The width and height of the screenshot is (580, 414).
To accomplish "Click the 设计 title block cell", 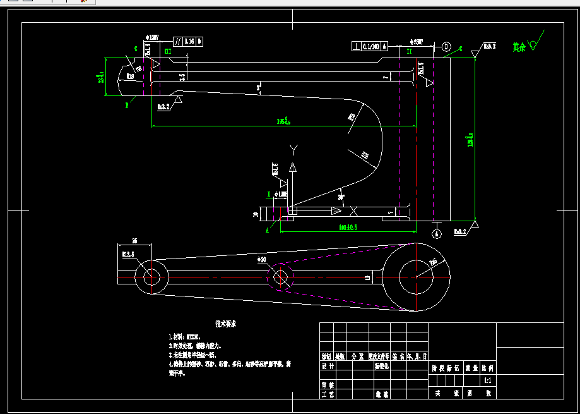I will click(x=328, y=365).
